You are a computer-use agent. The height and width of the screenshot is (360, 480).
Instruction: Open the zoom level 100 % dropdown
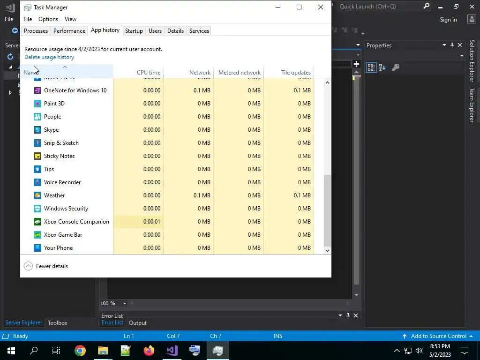point(125,303)
